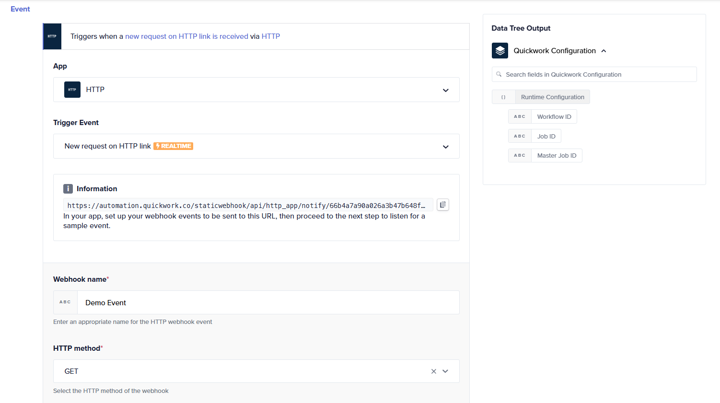720x403 pixels.
Task: Click the 'In your app, set up your webhook' instructions
Action: click(244, 221)
